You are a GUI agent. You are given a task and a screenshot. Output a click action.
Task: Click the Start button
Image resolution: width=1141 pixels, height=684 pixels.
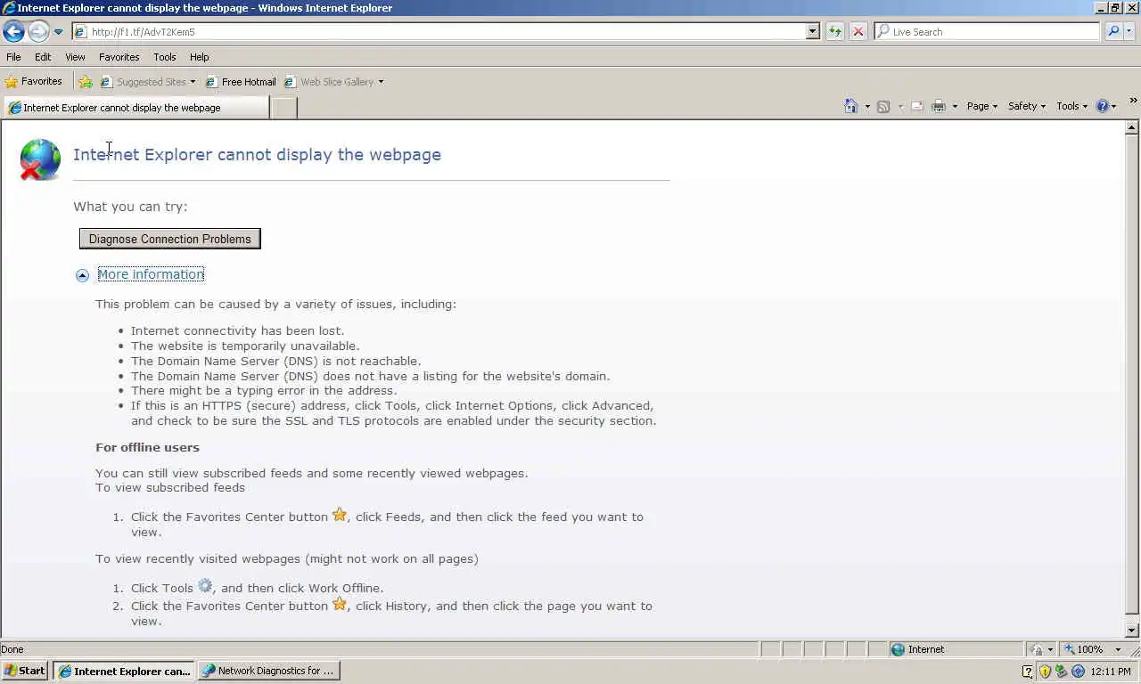pos(25,671)
